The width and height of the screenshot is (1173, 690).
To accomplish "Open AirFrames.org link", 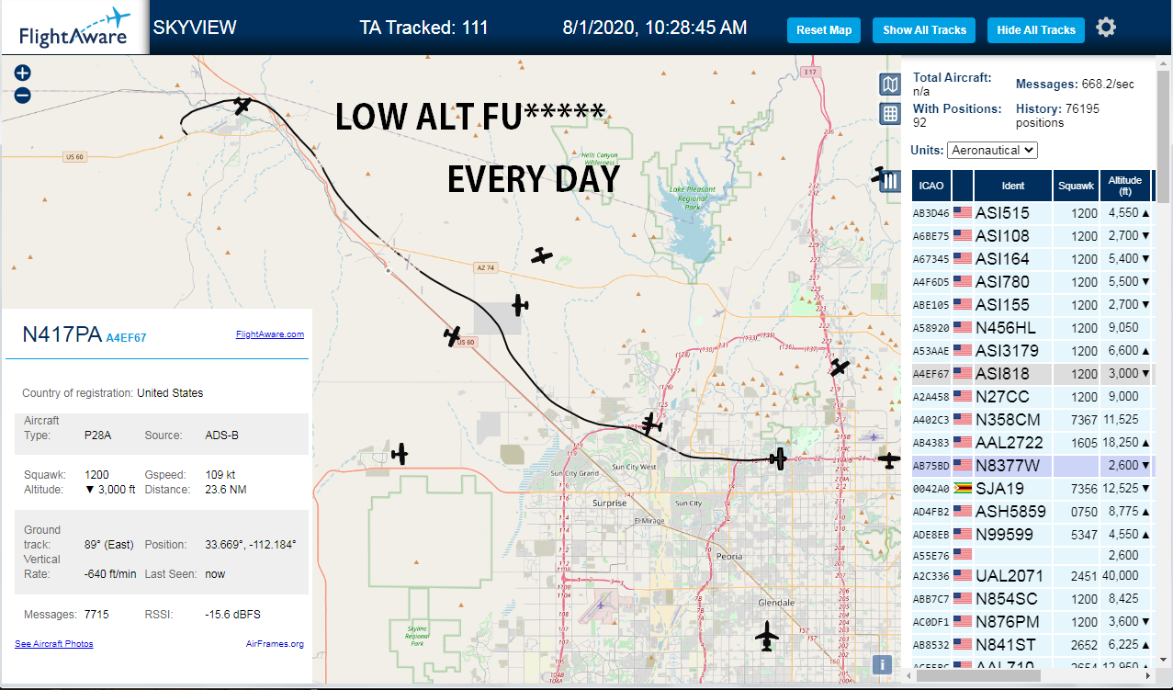I will (275, 644).
